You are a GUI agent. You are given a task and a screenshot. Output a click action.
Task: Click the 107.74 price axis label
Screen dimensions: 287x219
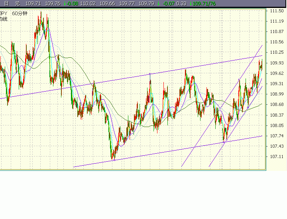pos(277,136)
